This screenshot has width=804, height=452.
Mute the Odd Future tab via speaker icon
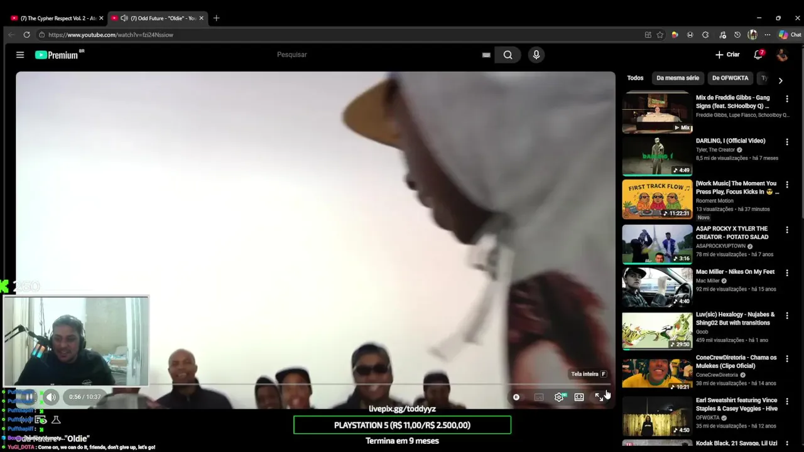[x=124, y=18]
